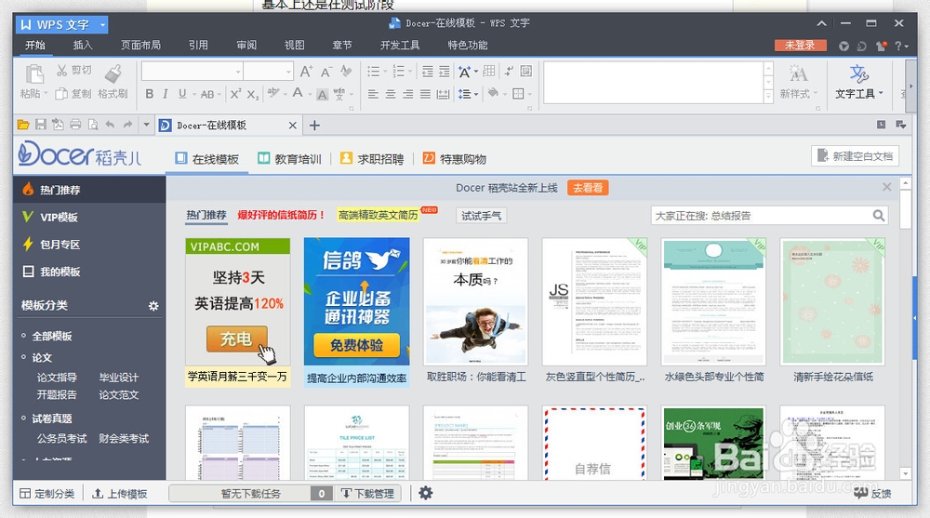Screen dimensions: 930x518
Task: Open the WPS 文字 application menu arrow
Action: click(x=102, y=25)
